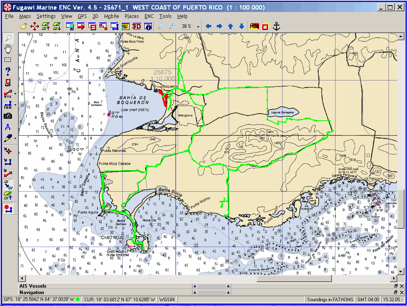
Task: Click the chart layers icon with up arrow
Action: point(46,26)
